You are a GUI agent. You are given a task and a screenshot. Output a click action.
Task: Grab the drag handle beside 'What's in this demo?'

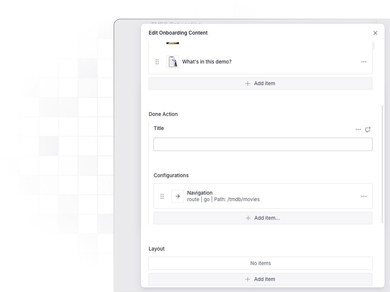pyautogui.click(x=157, y=62)
